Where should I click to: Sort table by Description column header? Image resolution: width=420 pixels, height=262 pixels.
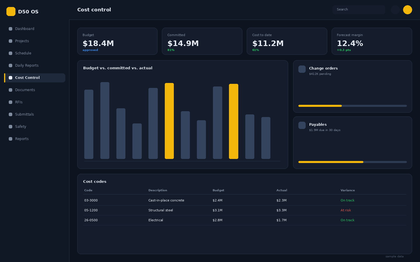coord(158,190)
